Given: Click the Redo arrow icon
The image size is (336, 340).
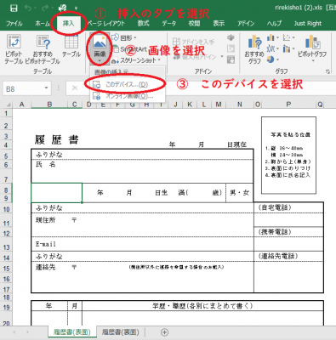Looking at the screenshot, I should [45, 8].
